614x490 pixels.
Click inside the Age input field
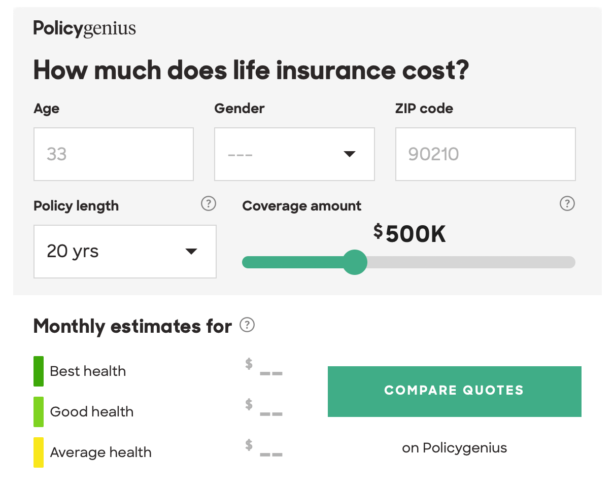pyautogui.click(x=113, y=154)
